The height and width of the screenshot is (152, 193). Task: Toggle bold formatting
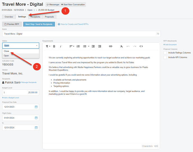tap(54, 46)
